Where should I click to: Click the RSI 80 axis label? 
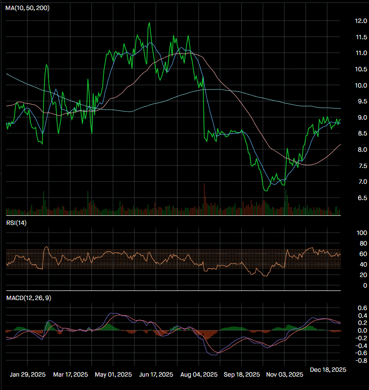(x=363, y=244)
